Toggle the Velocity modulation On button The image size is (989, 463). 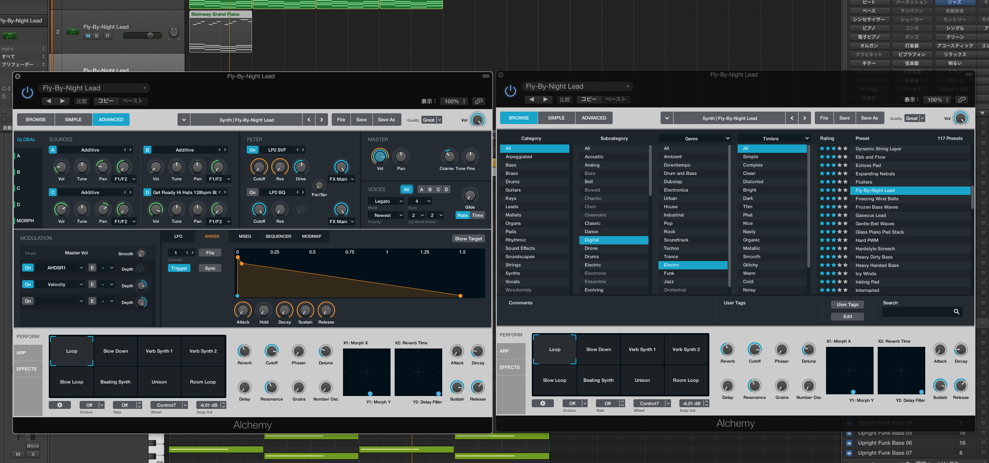(28, 284)
